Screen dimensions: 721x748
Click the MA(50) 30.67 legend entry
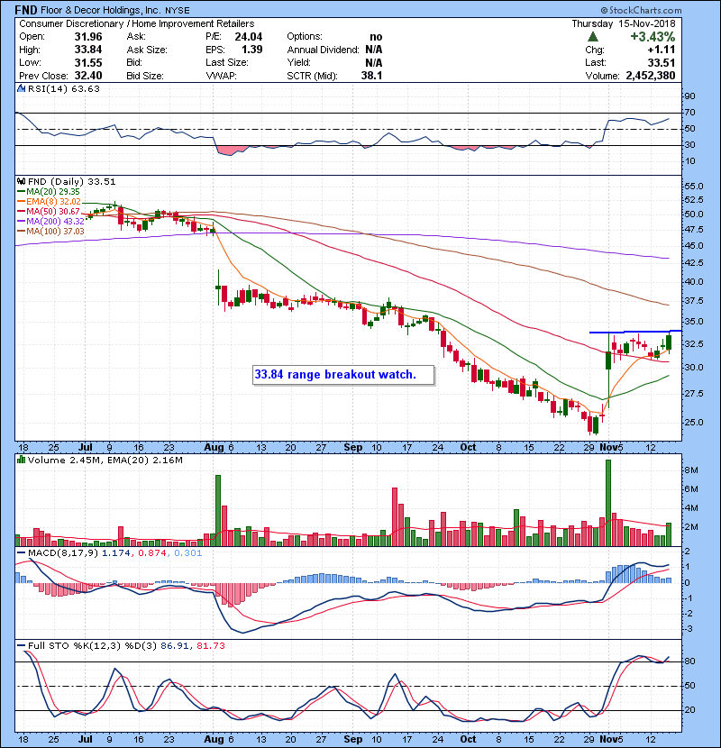pos(50,211)
